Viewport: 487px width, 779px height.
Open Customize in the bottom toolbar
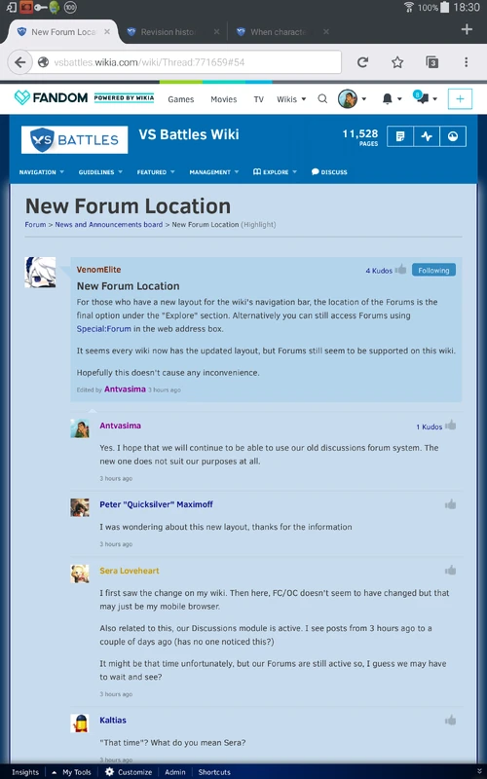[x=129, y=772]
